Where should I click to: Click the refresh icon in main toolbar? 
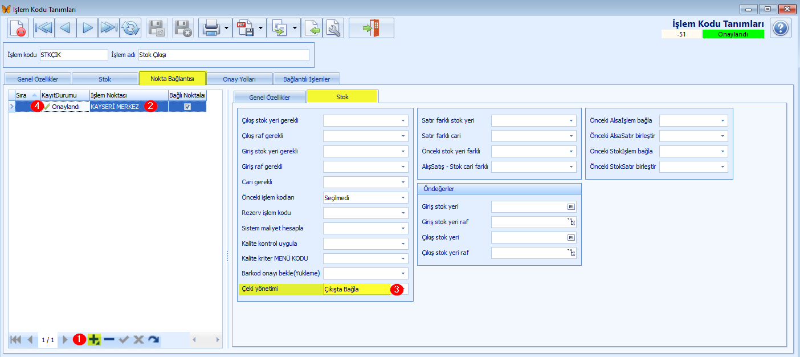coord(130,28)
